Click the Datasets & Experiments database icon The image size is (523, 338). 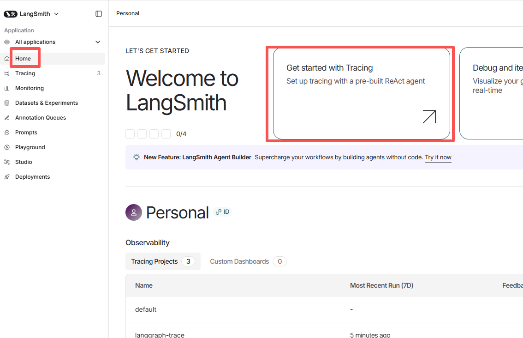[7, 103]
